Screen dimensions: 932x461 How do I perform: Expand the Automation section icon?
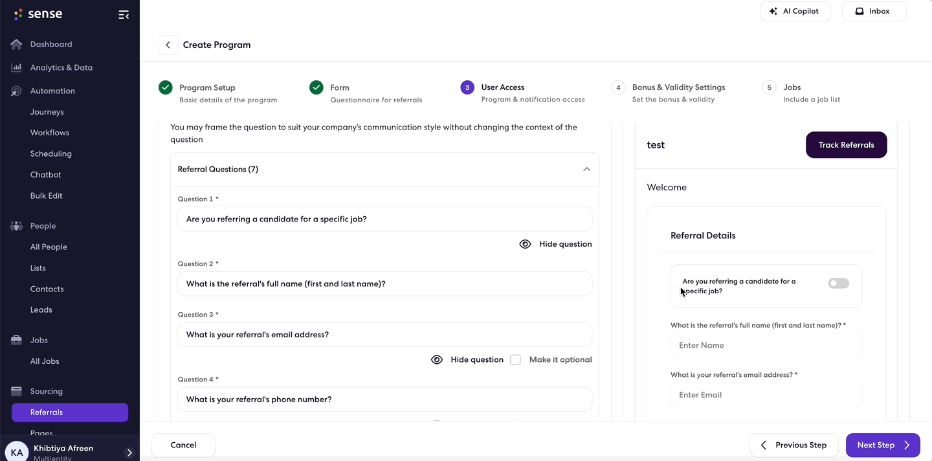(x=15, y=91)
